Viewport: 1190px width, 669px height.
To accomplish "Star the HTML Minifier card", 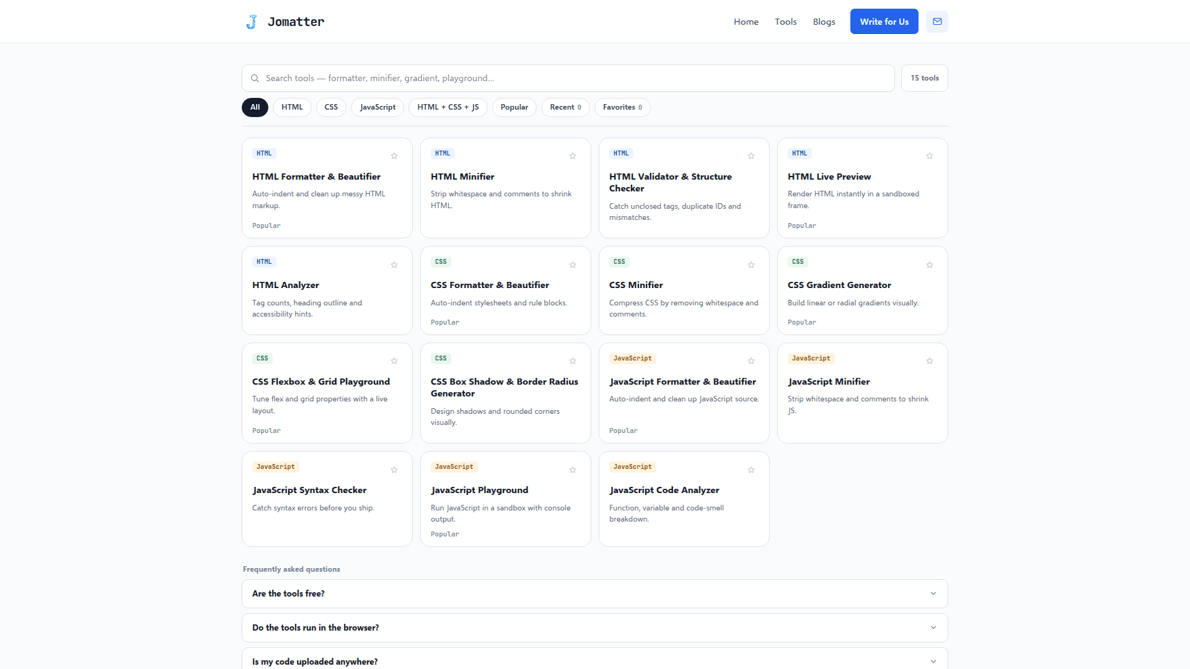I will pyautogui.click(x=573, y=156).
